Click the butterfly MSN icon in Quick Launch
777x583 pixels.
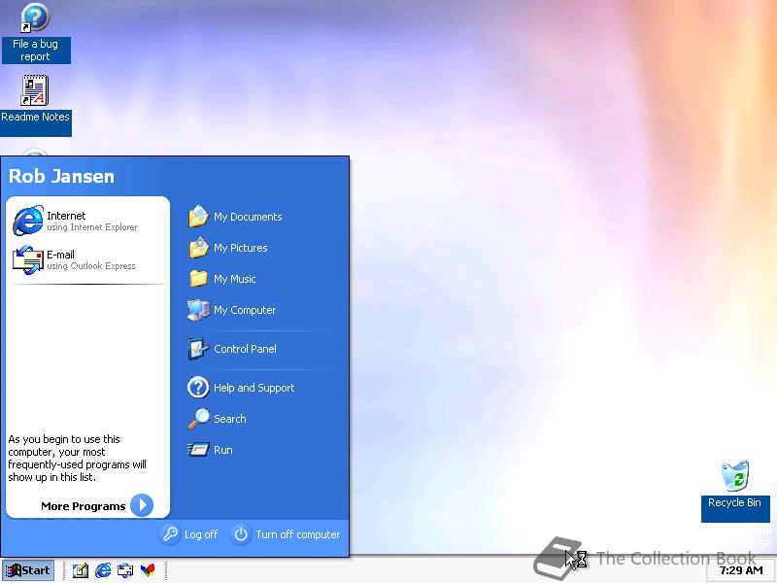[148, 570]
